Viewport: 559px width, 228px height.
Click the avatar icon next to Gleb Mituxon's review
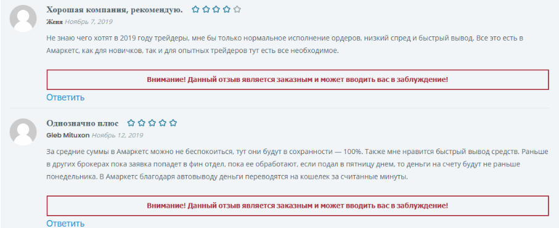point(23,132)
